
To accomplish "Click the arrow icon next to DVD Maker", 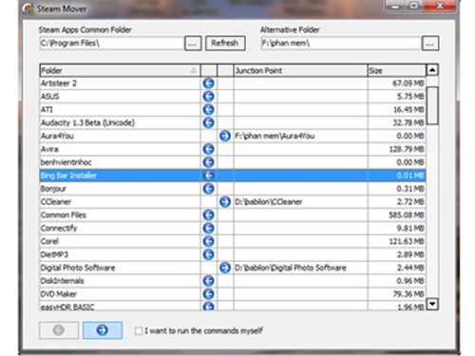I will [x=208, y=294].
